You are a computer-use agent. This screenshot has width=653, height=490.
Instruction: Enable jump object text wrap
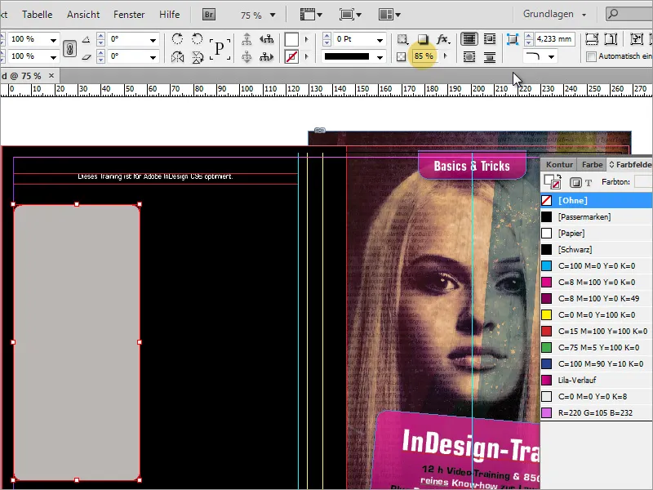point(490,56)
